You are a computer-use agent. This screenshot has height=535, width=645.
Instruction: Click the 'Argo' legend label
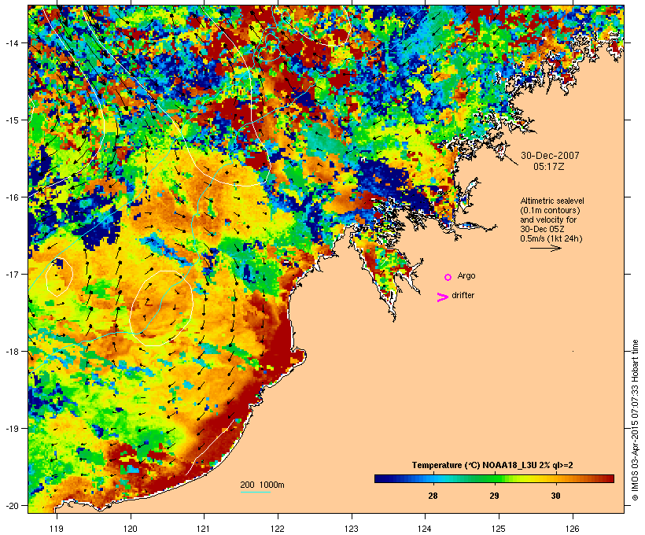pos(466,275)
